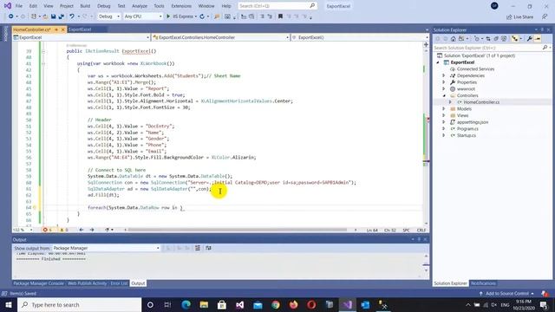555x312 pixels.
Task: Click the Home icon in Solution Explorer
Action: tap(453, 38)
